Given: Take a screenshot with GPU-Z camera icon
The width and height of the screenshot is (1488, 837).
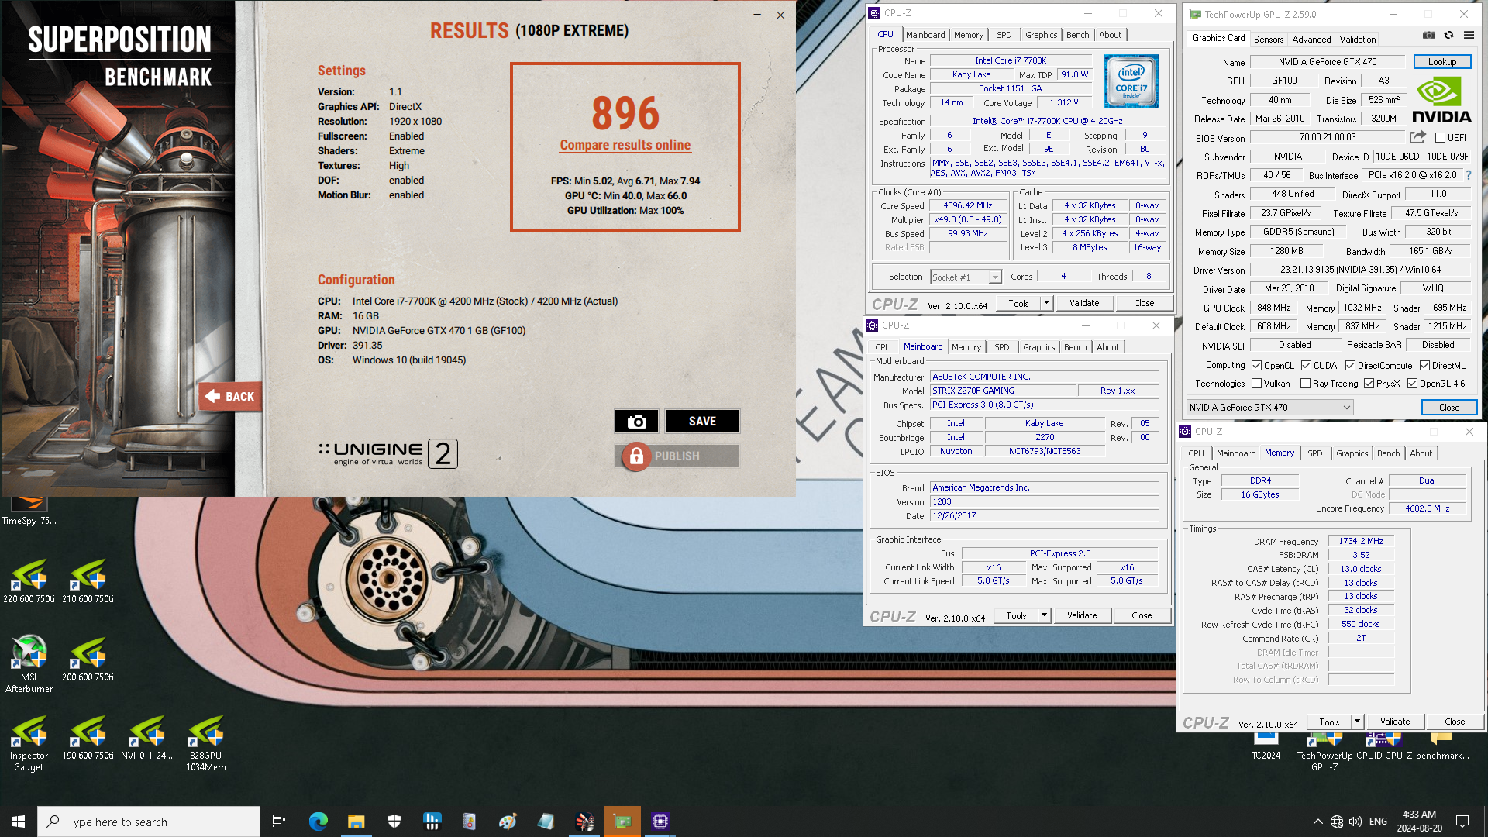Looking at the screenshot, I should coord(1429,35).
